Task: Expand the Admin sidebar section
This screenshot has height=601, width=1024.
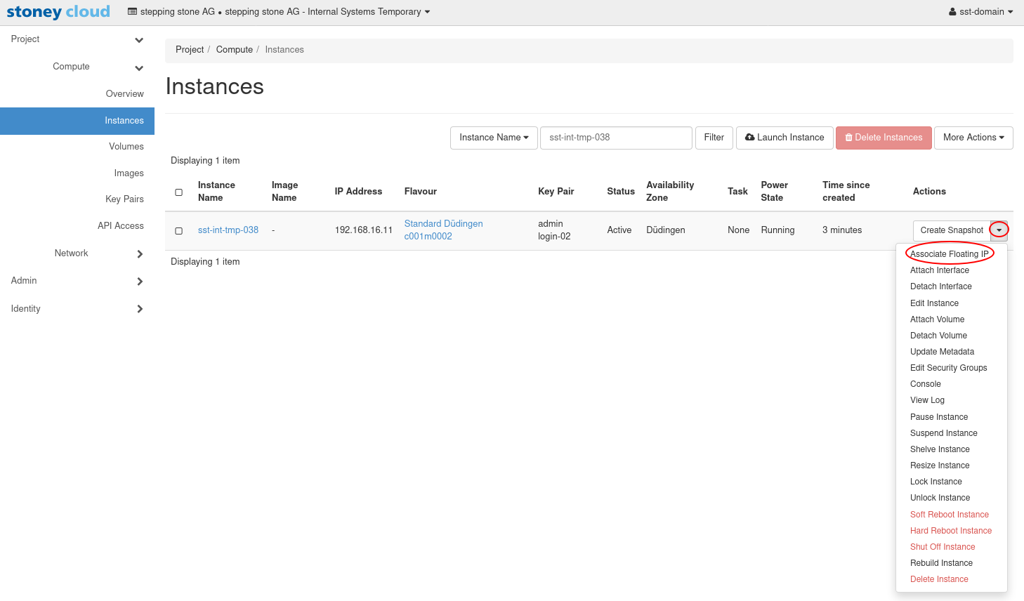Action: click(x=139, y=282)
